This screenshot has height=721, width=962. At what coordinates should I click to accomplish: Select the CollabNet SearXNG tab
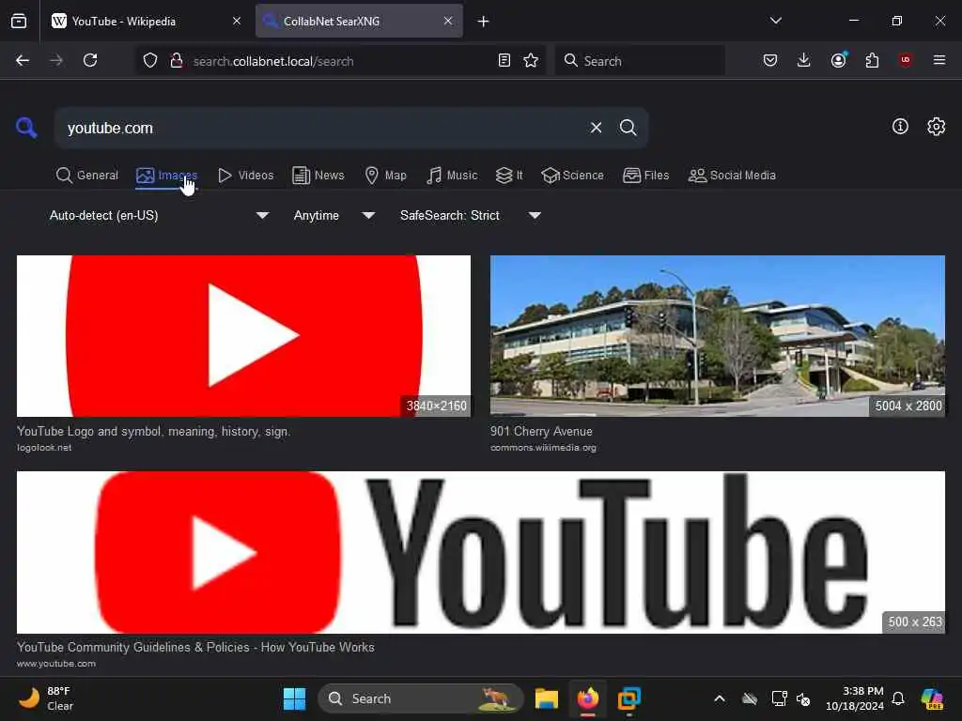(359, 21)
